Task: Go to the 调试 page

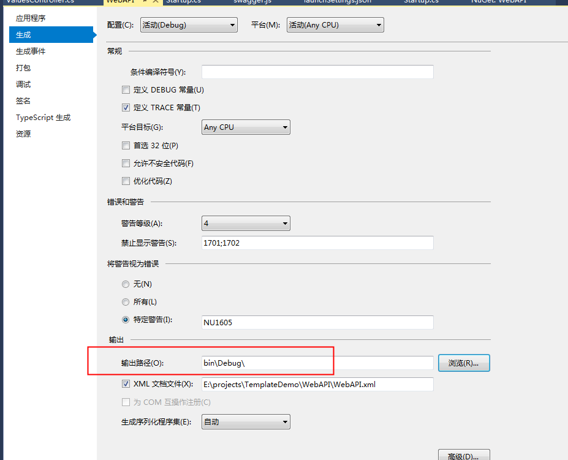Action: click(23, 85)
